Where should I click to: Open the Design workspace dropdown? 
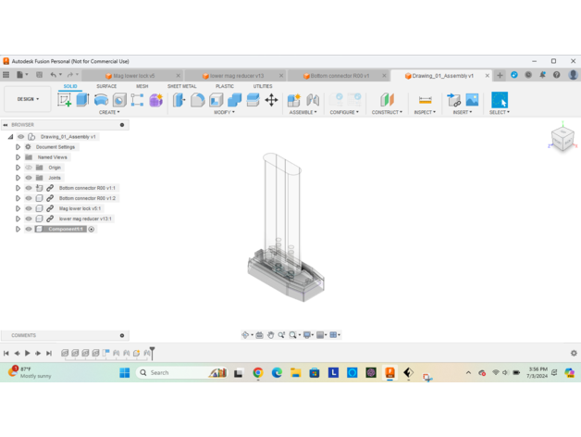(28, 99)
